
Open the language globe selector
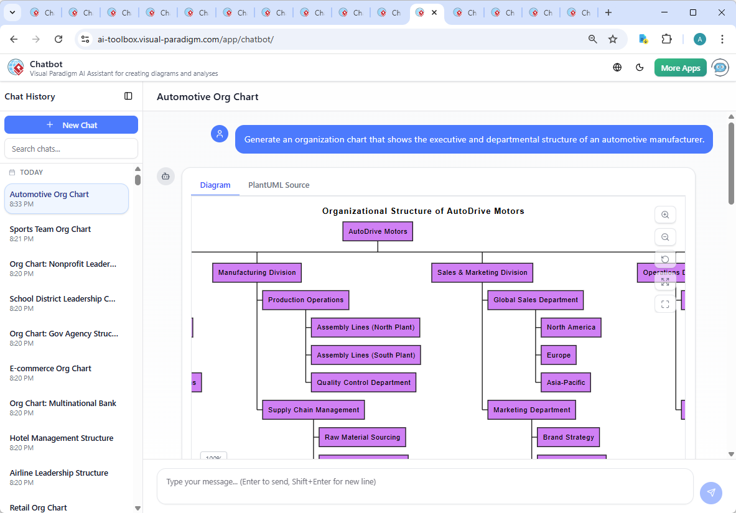617,67
